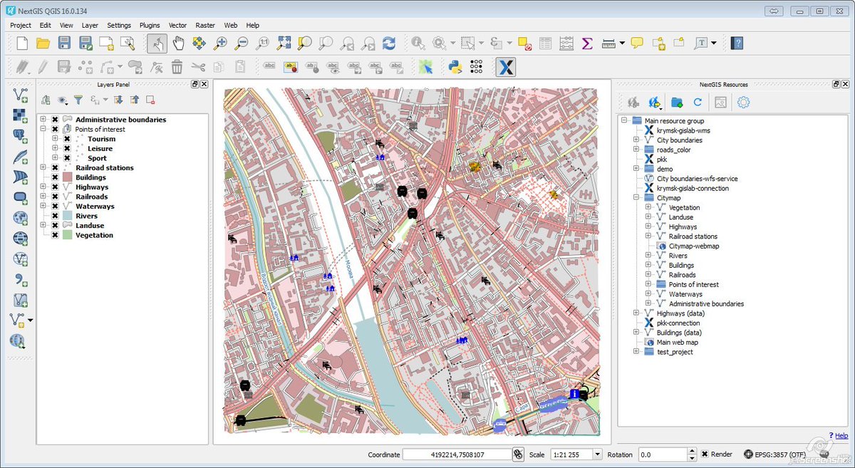
Task: Toggle visibility of the Rivers layer
Action: 55,216
